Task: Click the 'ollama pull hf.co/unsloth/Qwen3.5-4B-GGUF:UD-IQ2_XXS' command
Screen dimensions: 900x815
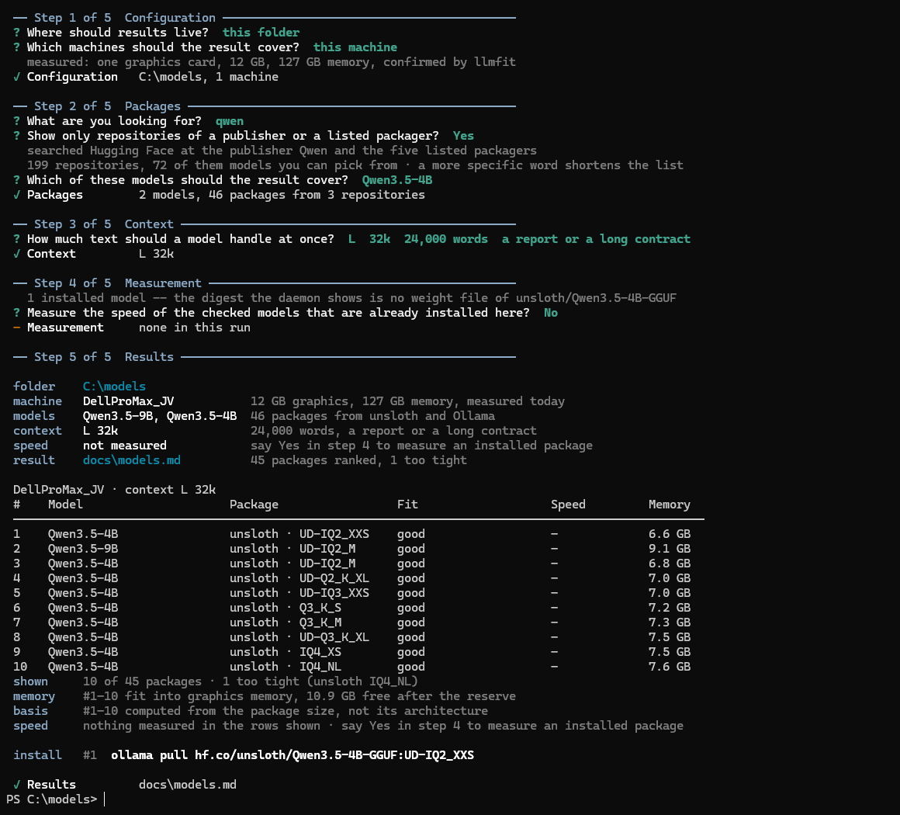Action: point(292,754)
